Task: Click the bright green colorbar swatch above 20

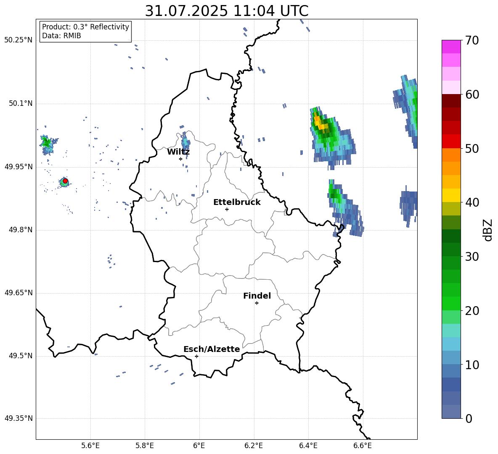Action: point(451,303)
